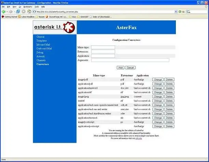Click the search engine icon in search box
The image size is (209, 162).
pyautogui.click(x=188, y=12)
